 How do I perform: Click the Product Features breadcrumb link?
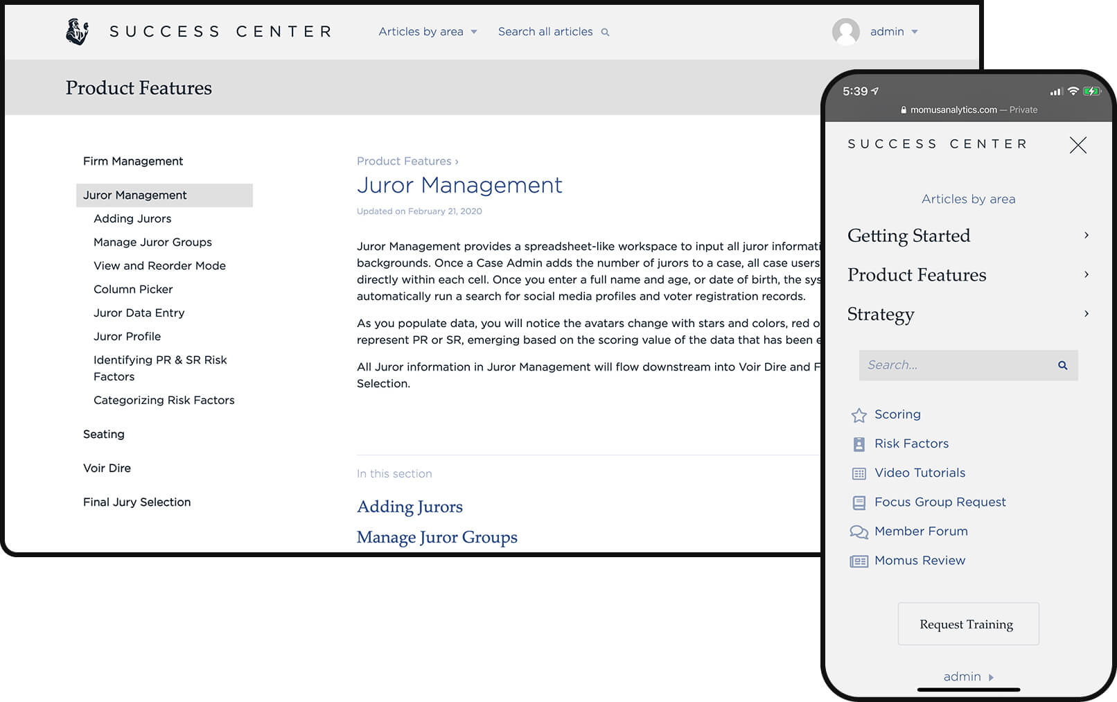pyautogui.click(x=404, y=161)
